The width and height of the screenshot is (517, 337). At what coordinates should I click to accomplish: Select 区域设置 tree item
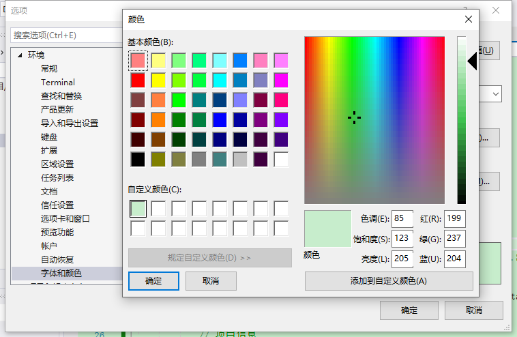(57, 164)
